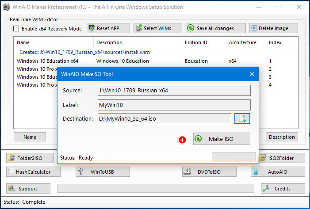Click the Delete Image recycle icon
This screenshot has height=209, width=310.
tap(254, 28)
